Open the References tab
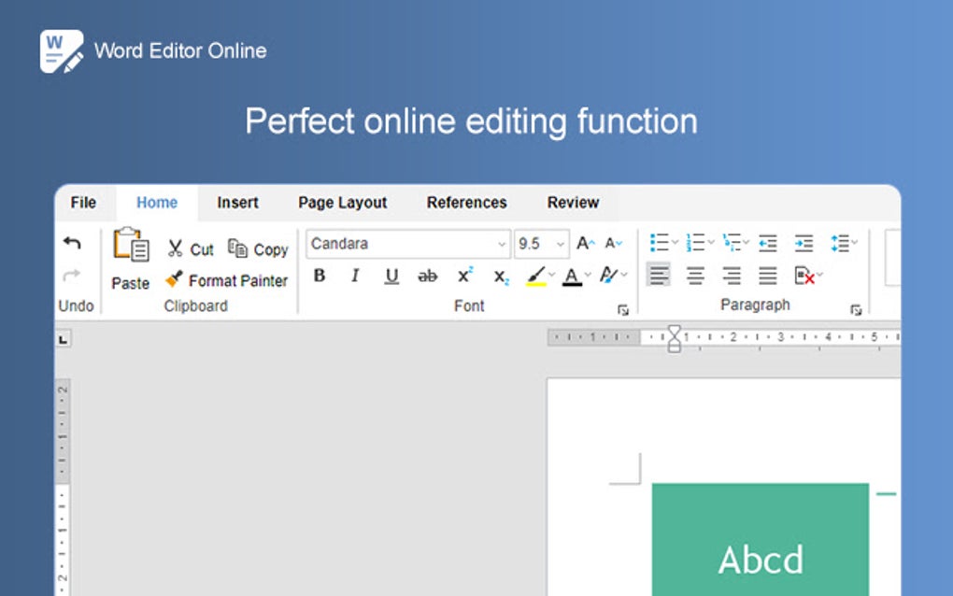The image size is (953, 596). [467, 203]
